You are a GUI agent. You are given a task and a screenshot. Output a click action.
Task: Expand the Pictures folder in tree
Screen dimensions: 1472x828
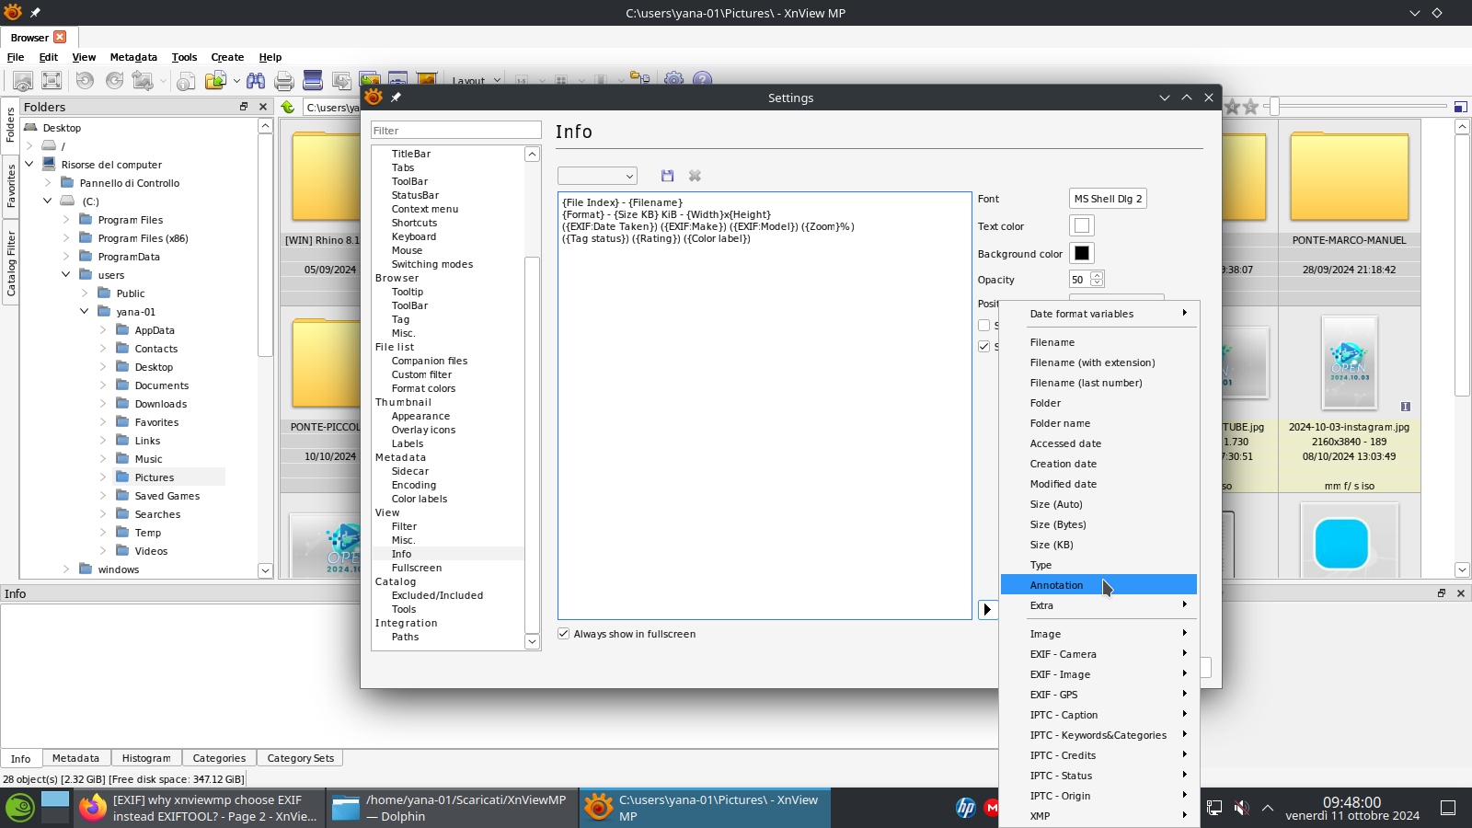pos(103,477)
